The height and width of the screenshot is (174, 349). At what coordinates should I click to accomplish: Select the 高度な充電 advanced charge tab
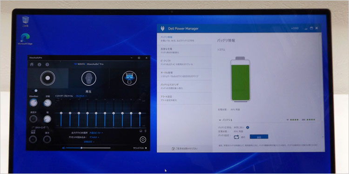click(x=184, y=51)
